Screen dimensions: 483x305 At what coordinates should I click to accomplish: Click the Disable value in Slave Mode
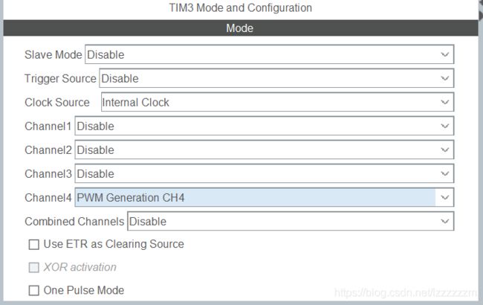coord(106,55)
